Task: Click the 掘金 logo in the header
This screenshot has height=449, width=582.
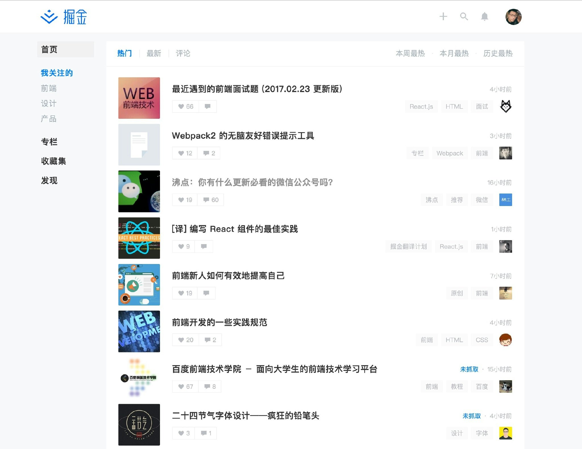Action: click(64, 17)
